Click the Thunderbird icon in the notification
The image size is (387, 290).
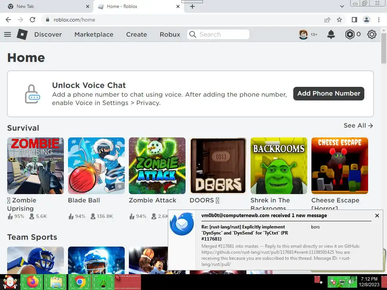[182, 224]
